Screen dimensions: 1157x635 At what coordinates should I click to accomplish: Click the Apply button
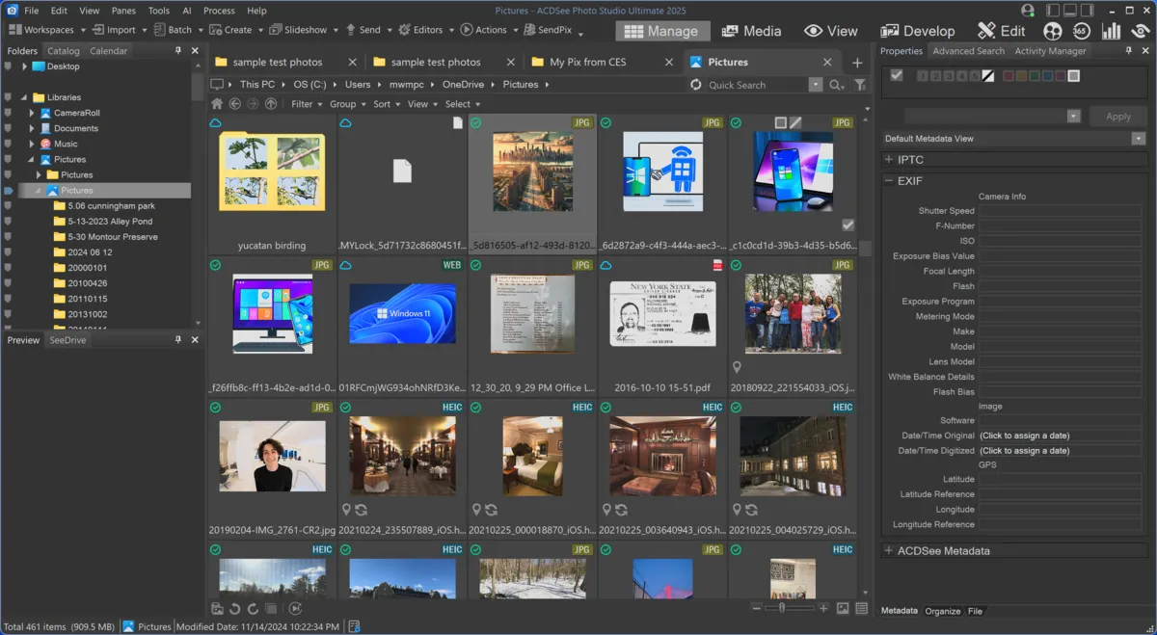(1118, 116)
